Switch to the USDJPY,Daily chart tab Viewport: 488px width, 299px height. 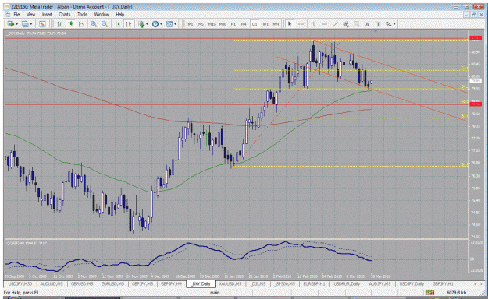click(411, 283)
